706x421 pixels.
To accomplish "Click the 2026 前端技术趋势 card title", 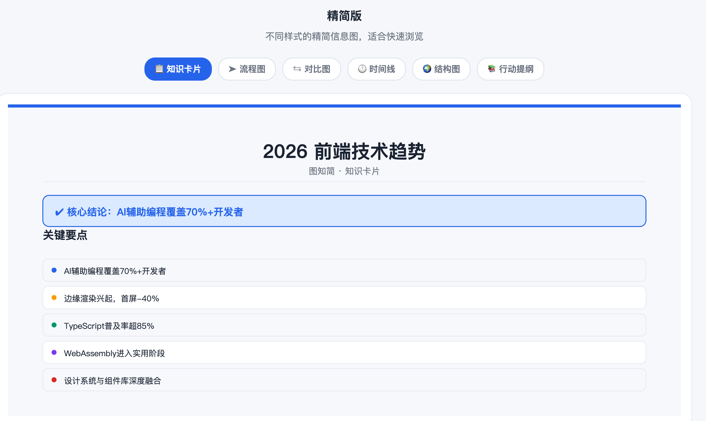I will (x=344, y=151).
